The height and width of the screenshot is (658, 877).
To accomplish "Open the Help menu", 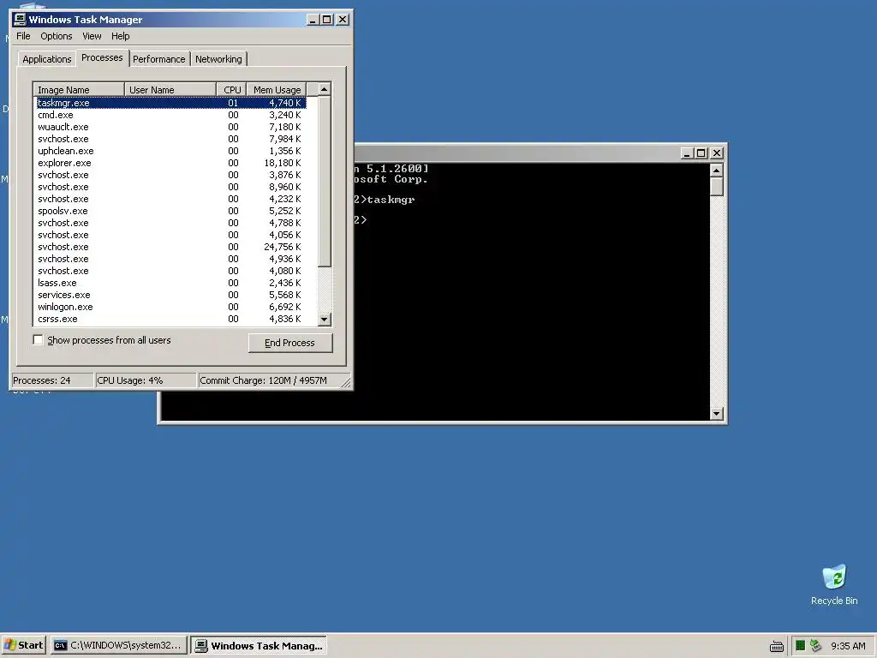I will pyautogui.click(x=120, y=36).
